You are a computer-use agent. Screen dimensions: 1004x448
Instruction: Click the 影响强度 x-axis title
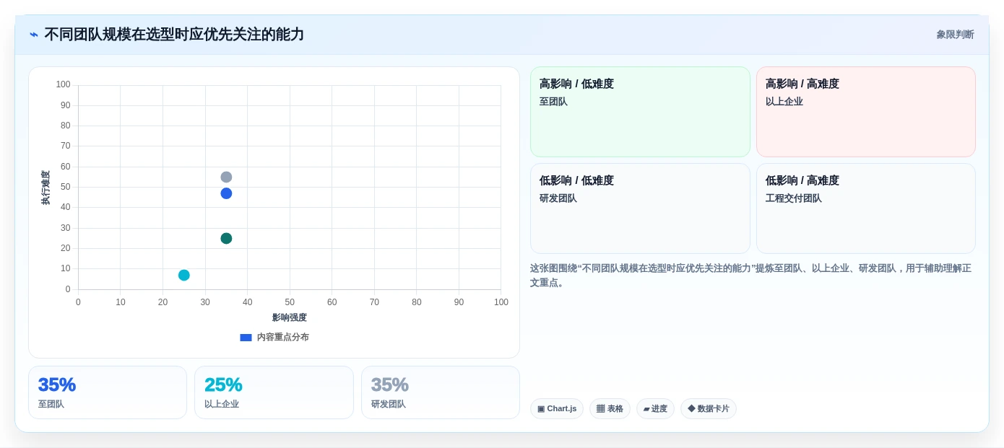290,317
